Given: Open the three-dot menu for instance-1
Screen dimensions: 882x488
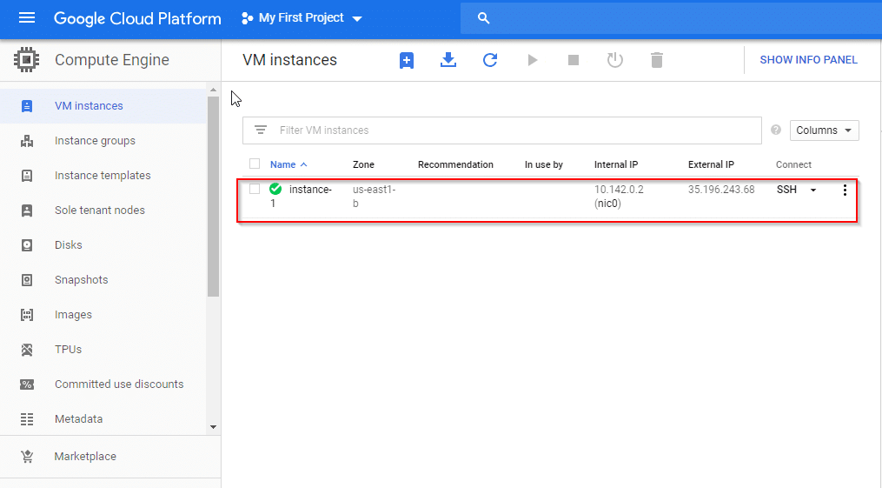Looking at the screenshot, I should click(845, 191).
